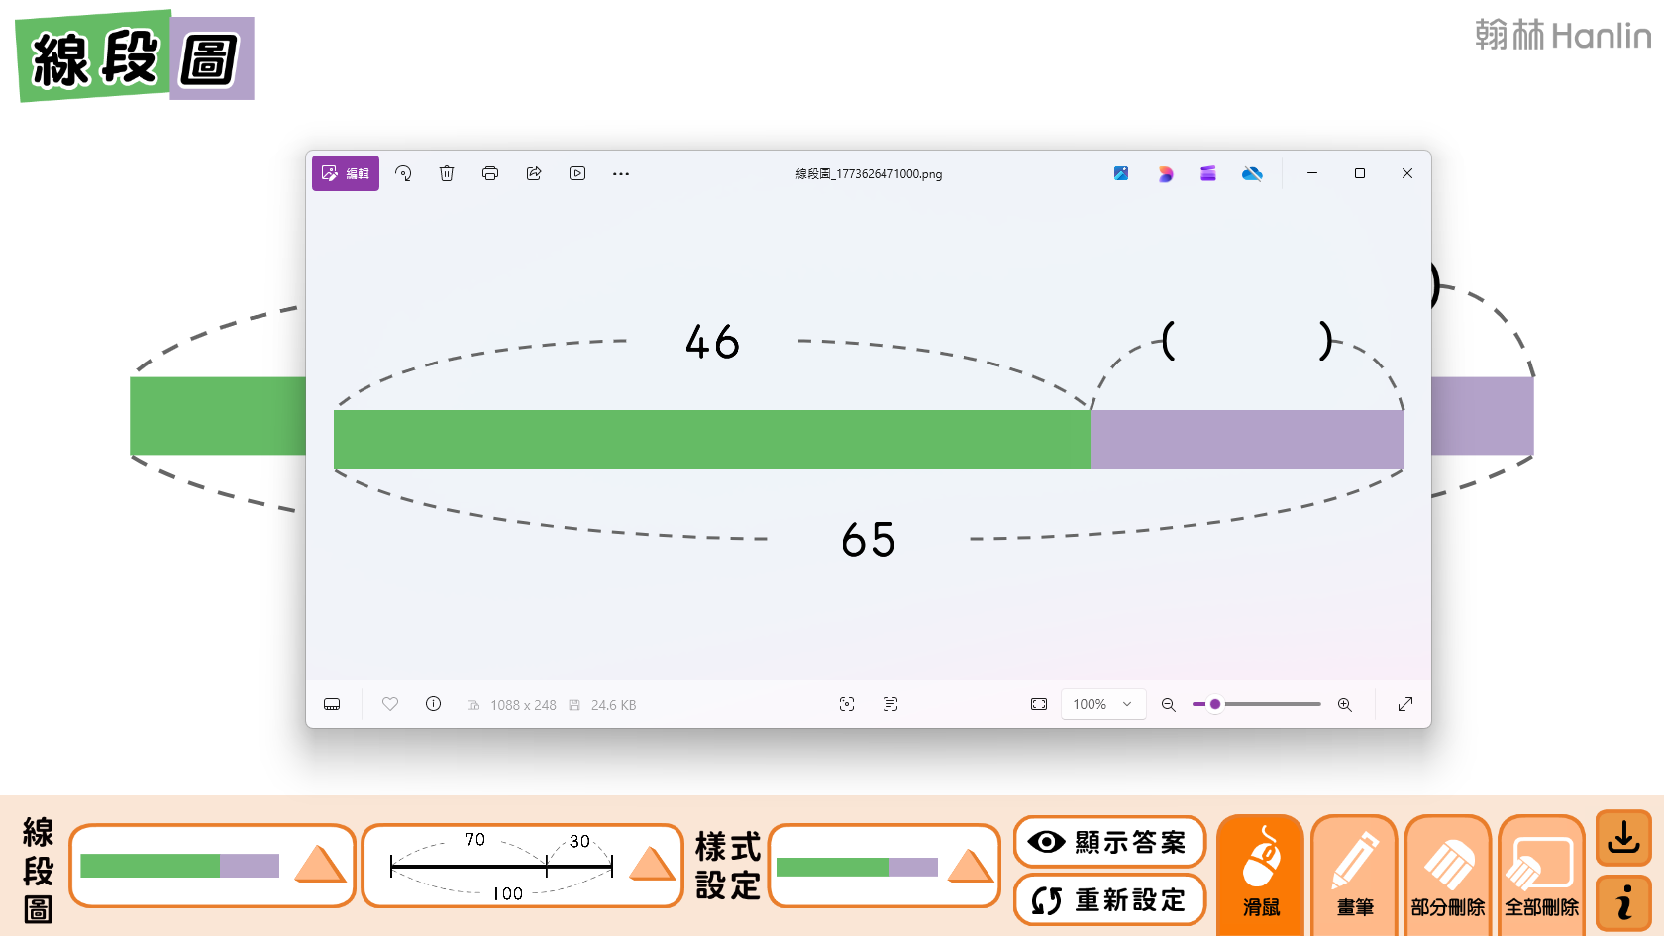Delete the image with the trash icon
The width and height of the screenshot is (1664, 936).
[447, 173]
